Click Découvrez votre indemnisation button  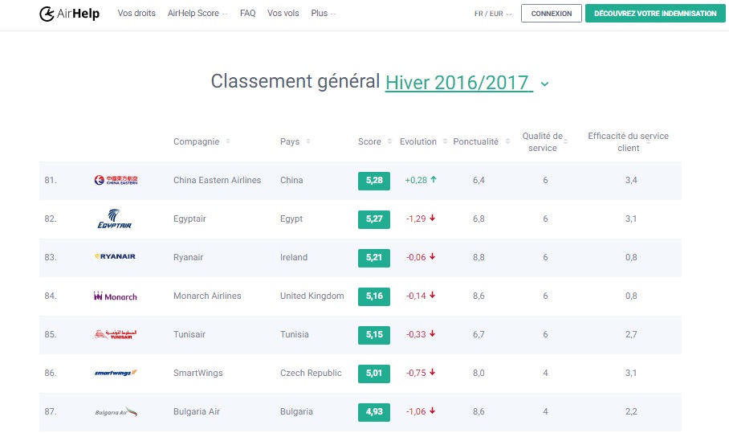coord(655,14)
